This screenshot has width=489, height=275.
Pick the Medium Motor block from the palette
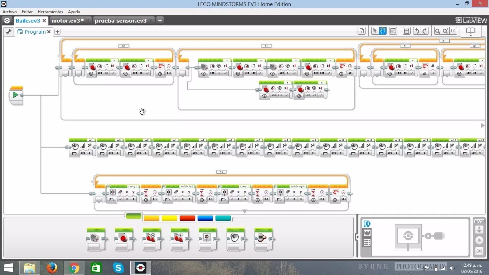tap(96, 239)
